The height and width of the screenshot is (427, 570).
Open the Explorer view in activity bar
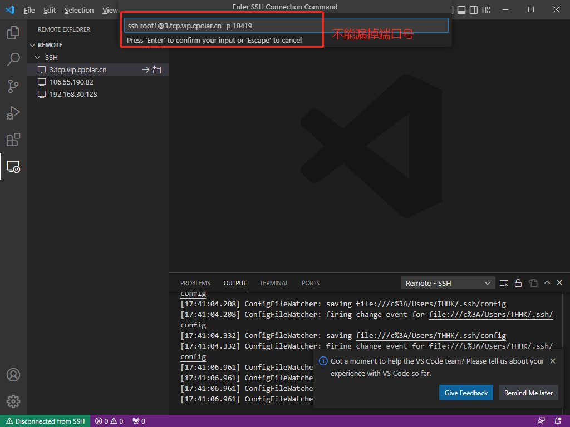[x=13, y=33]
